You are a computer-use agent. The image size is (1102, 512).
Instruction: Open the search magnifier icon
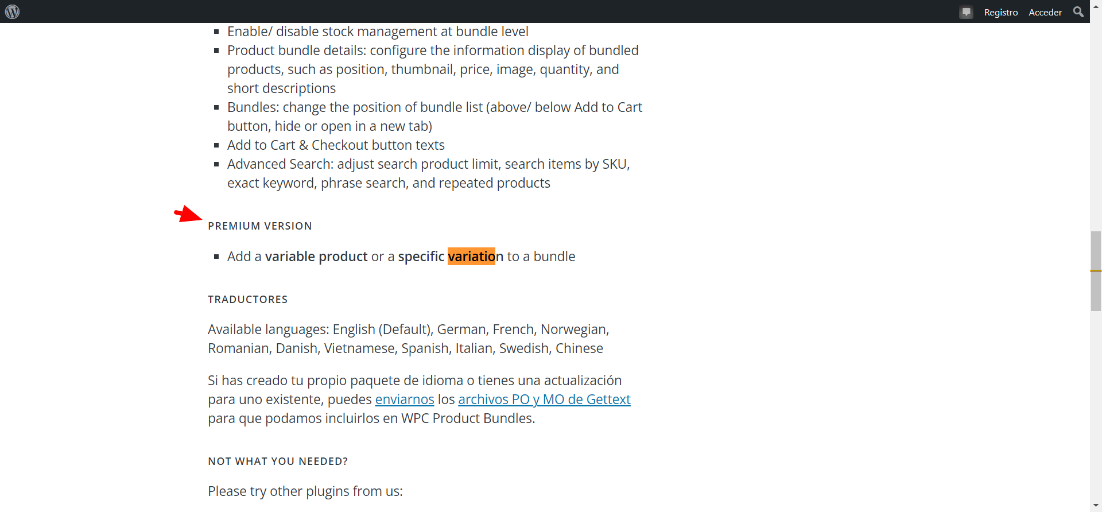[1078, 11]
